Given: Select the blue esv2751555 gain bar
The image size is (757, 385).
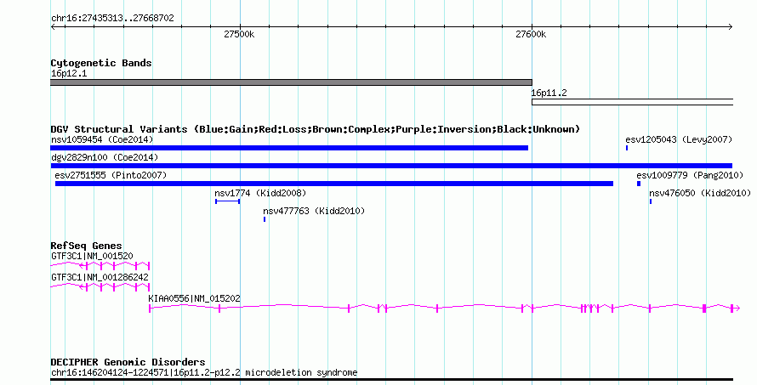Looking at the screenshot, I should point(334,184).
